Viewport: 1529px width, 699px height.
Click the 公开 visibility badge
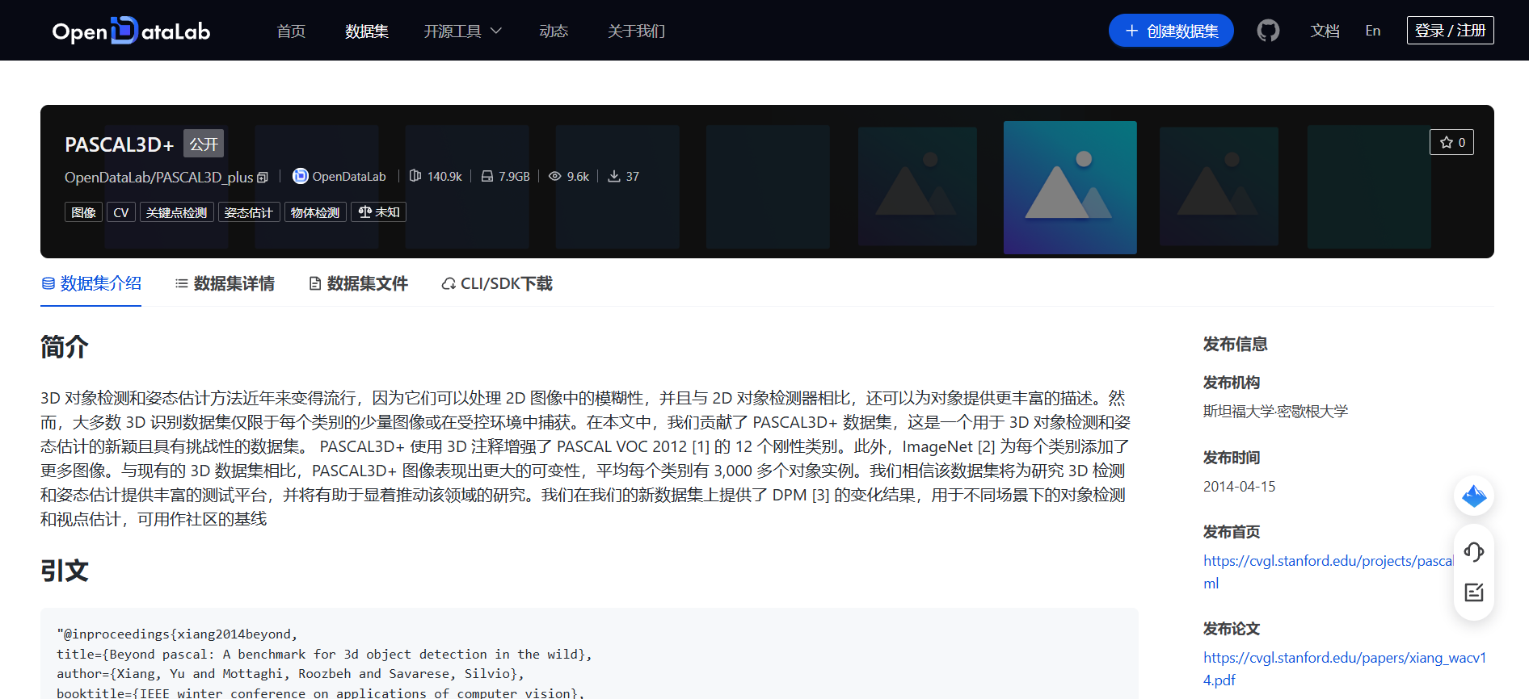click(x=204, y=144)
